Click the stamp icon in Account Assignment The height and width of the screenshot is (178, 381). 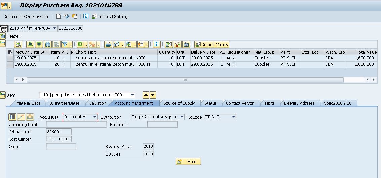tap(30, 117)
